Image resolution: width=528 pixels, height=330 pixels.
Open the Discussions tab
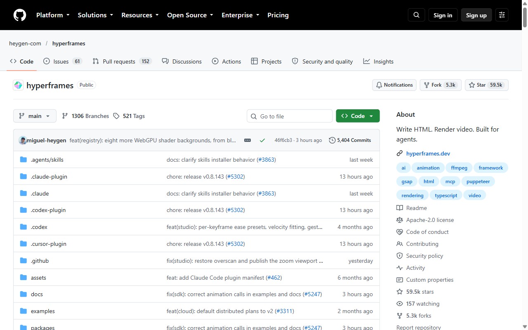tap(182, 61)
